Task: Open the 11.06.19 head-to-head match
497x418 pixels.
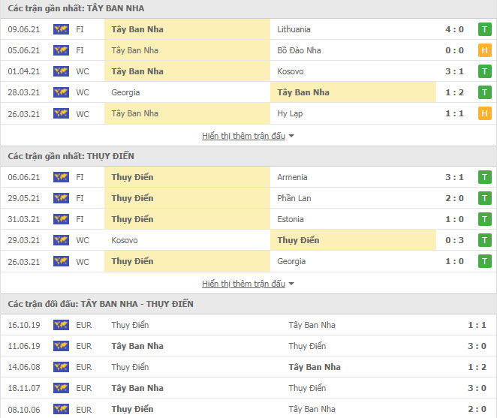Action: coord(248,346)
